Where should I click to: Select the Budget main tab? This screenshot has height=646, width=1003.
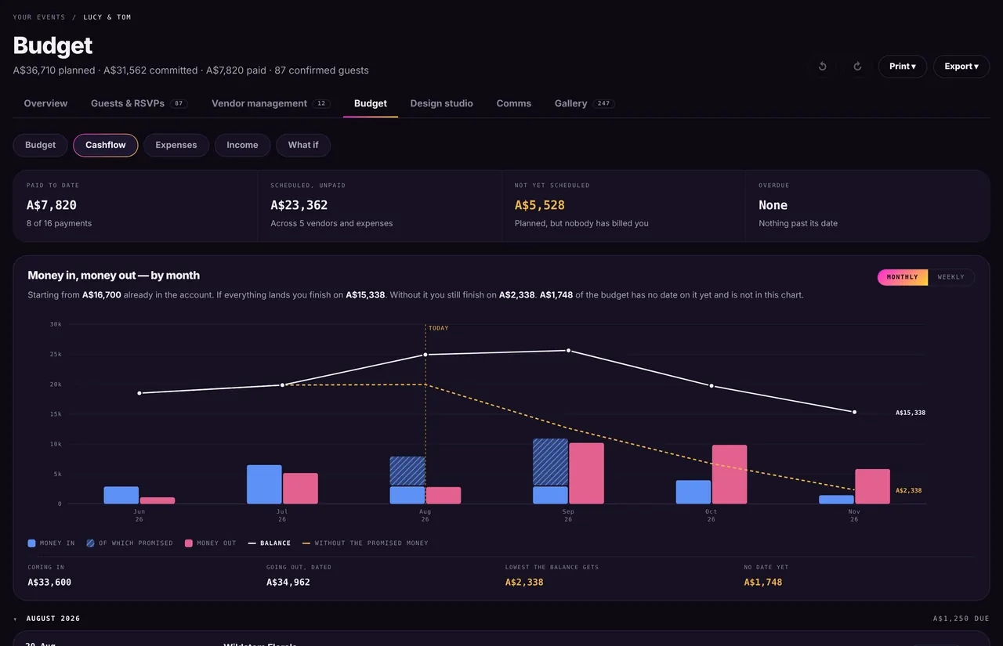tap(371, 103)
